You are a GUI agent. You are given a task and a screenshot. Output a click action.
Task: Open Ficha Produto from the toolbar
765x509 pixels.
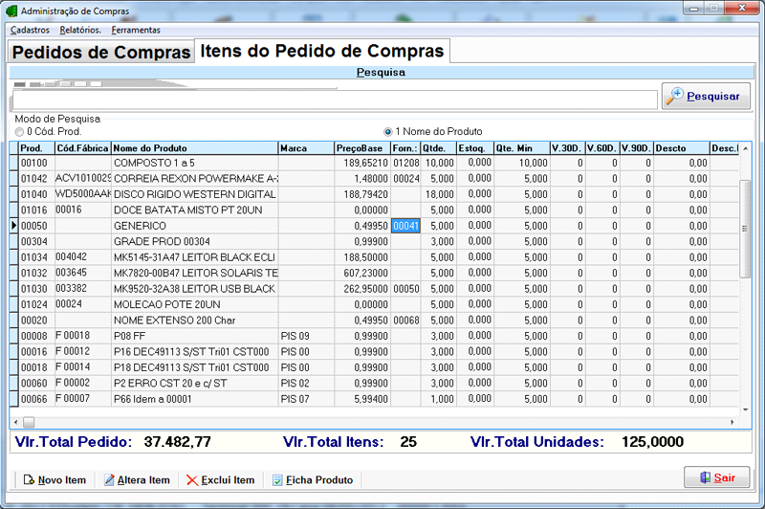(x=312, y=480)
